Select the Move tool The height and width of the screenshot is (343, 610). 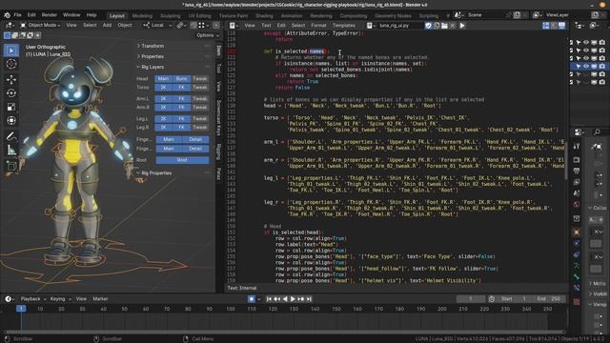[x=11, y=79]
